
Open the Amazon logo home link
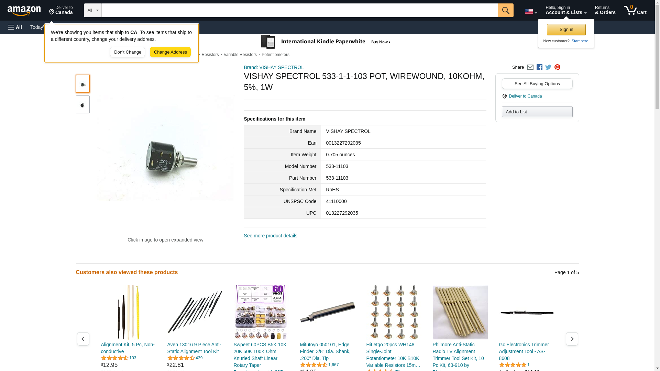pyautogui.click(x=24, y=11)
